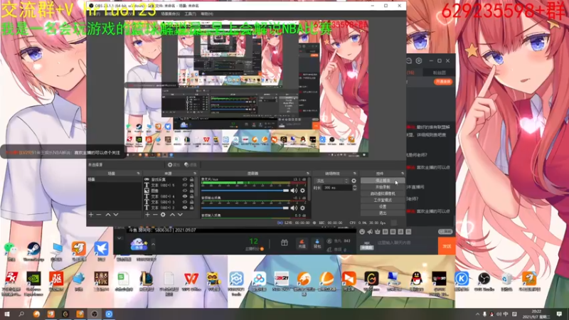Open the GeForce Experience desktop shortcut
The height and width of the screenshot is (320, 569).
[33, 283]
